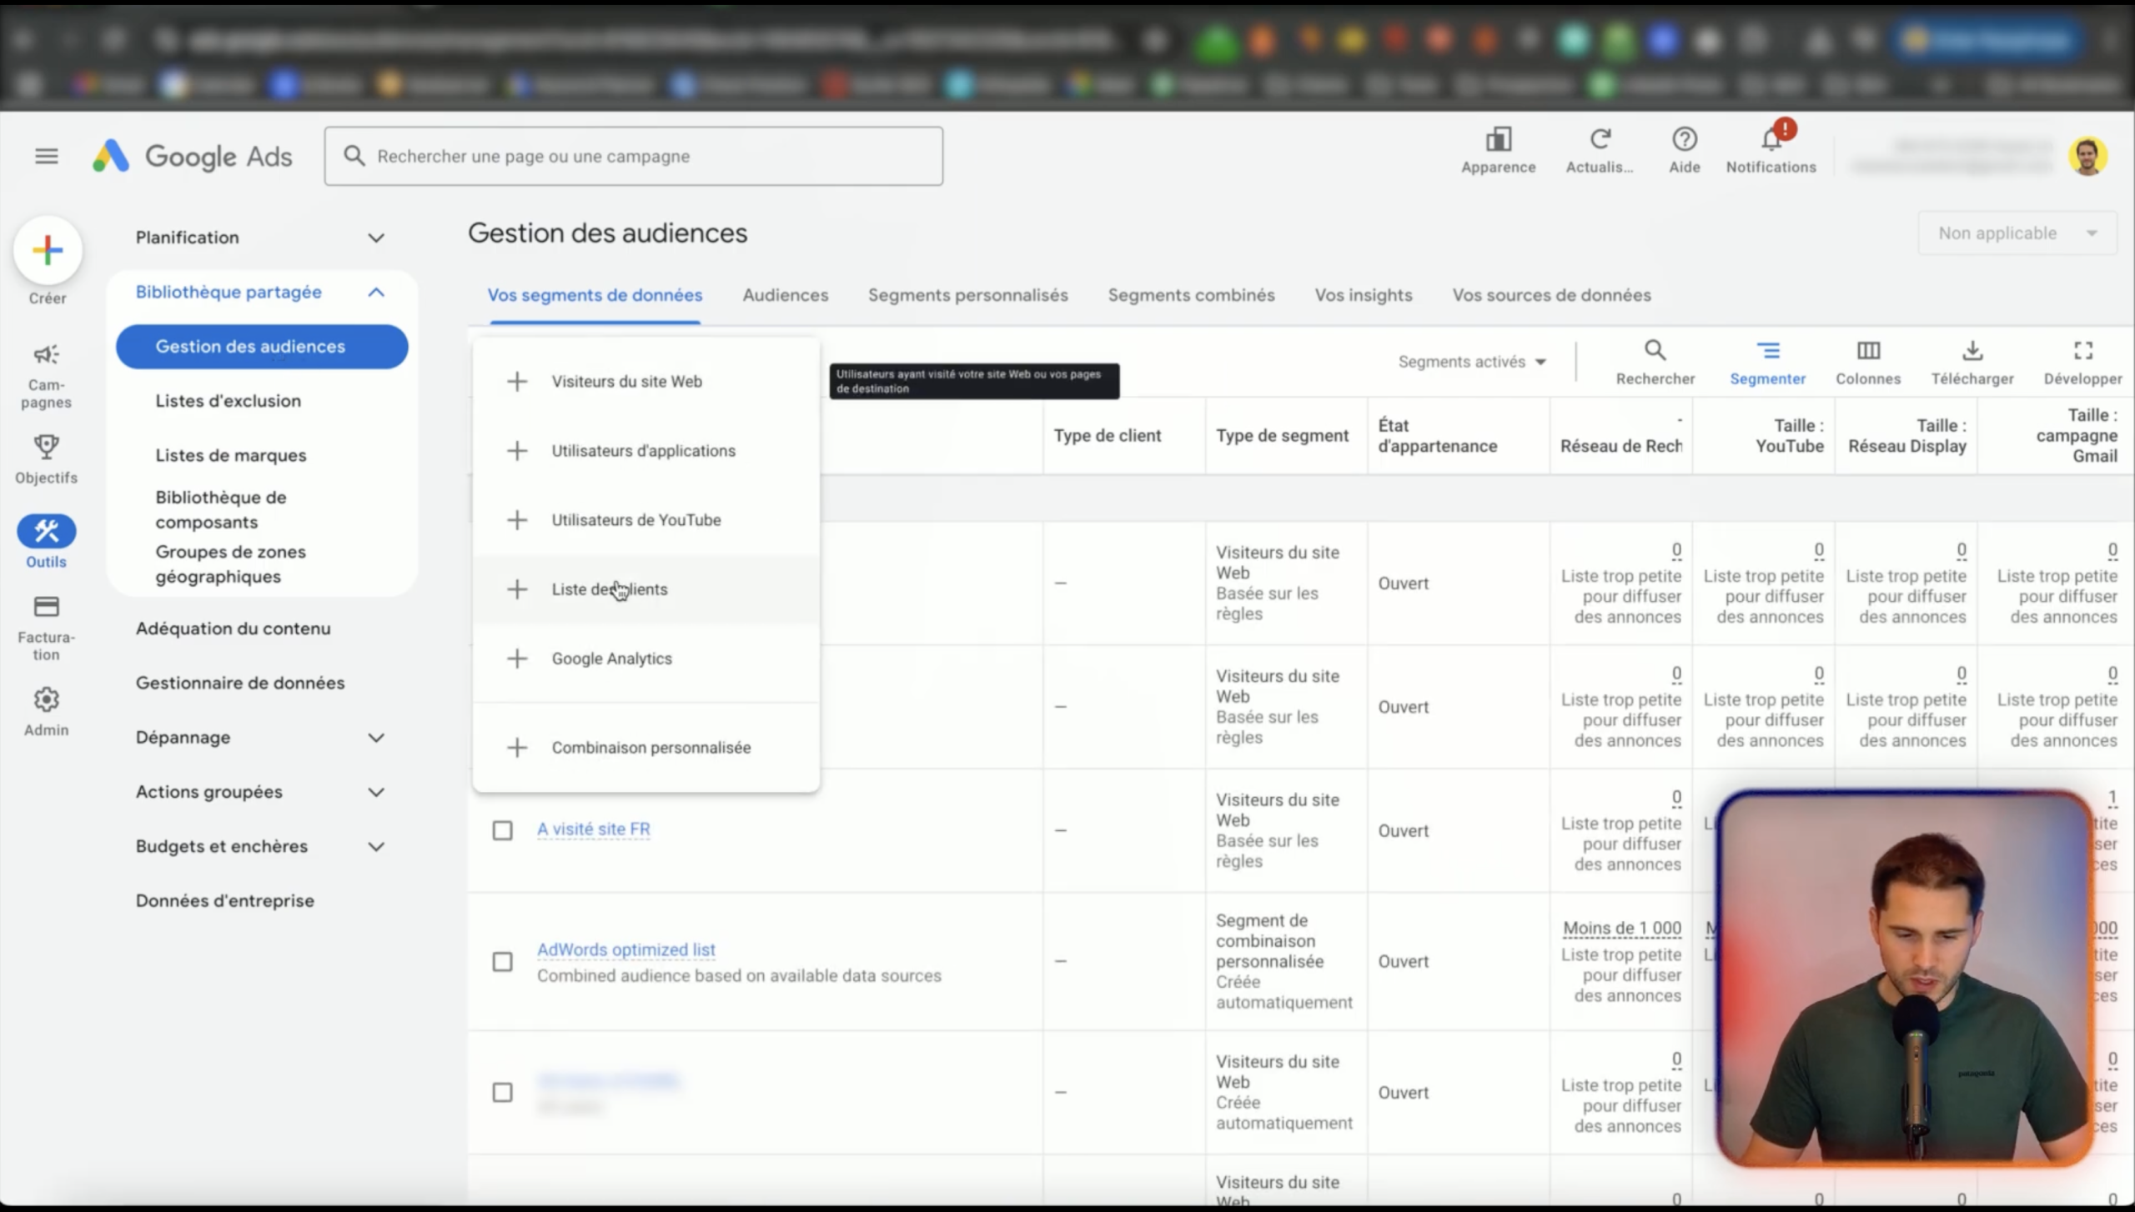Expand the Budgets et enchères section
2135x1212 pixels.
click(x=376, y=847)
